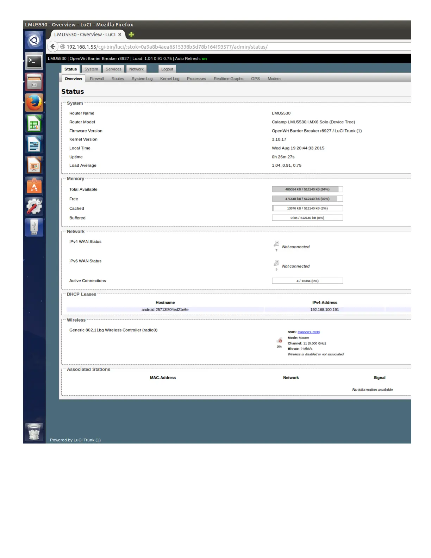Launch the Terminal from the dock

pyautogui.click(x=34, y=61)
